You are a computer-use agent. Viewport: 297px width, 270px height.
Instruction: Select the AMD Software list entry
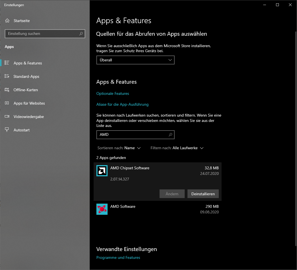158,209
